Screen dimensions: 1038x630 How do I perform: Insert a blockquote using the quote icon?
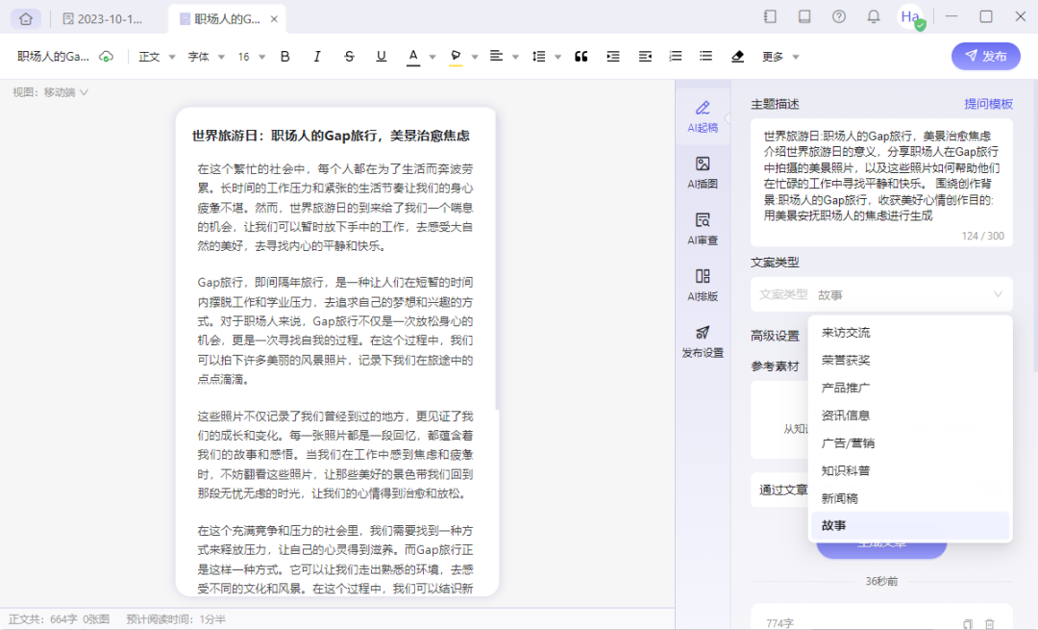pos(581,57)
